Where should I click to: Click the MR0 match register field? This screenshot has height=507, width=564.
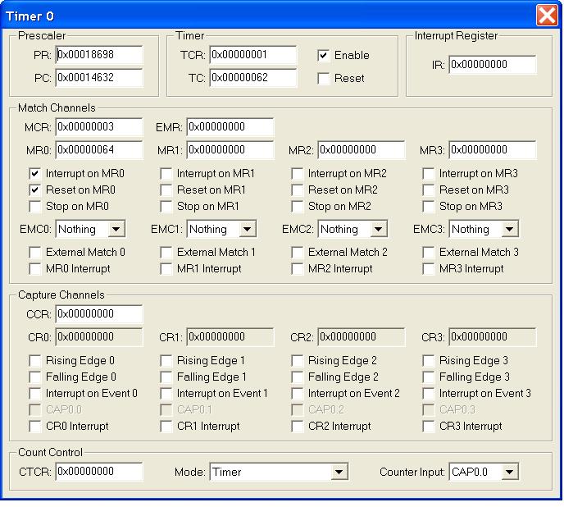coord(99,150)
